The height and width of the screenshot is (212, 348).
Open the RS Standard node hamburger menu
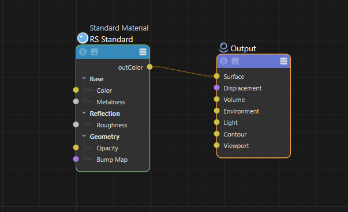click(143, 52)
